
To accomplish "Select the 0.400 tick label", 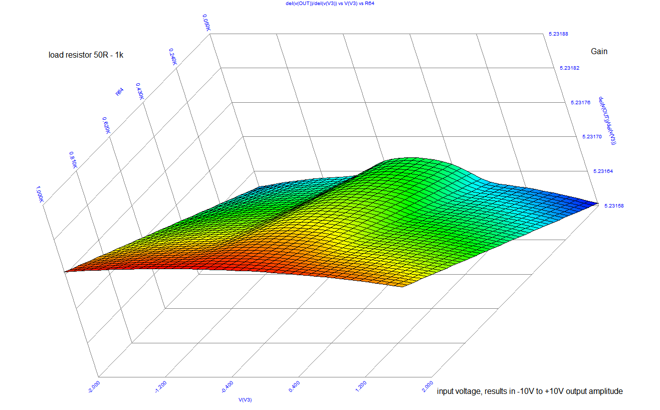I will [x=294, y=385].
